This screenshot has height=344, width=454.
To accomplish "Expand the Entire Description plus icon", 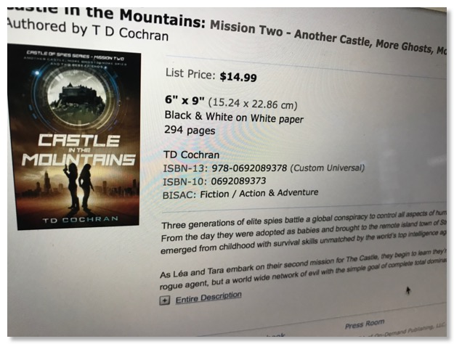I will tap(164, 299).
